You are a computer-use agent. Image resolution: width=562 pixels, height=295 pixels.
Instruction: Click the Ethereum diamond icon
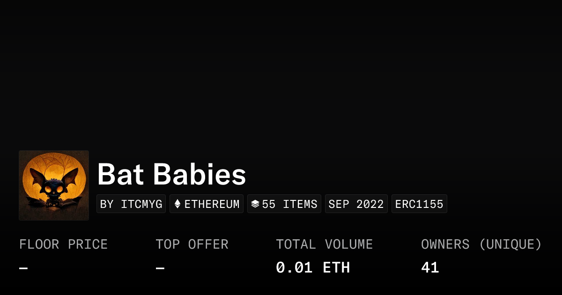[x=177, y=204]
